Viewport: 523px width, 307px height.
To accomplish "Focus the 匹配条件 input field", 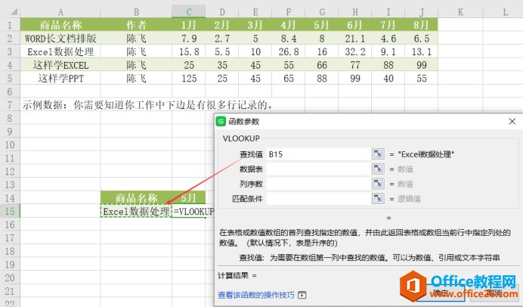I will (x=318, y=199).
